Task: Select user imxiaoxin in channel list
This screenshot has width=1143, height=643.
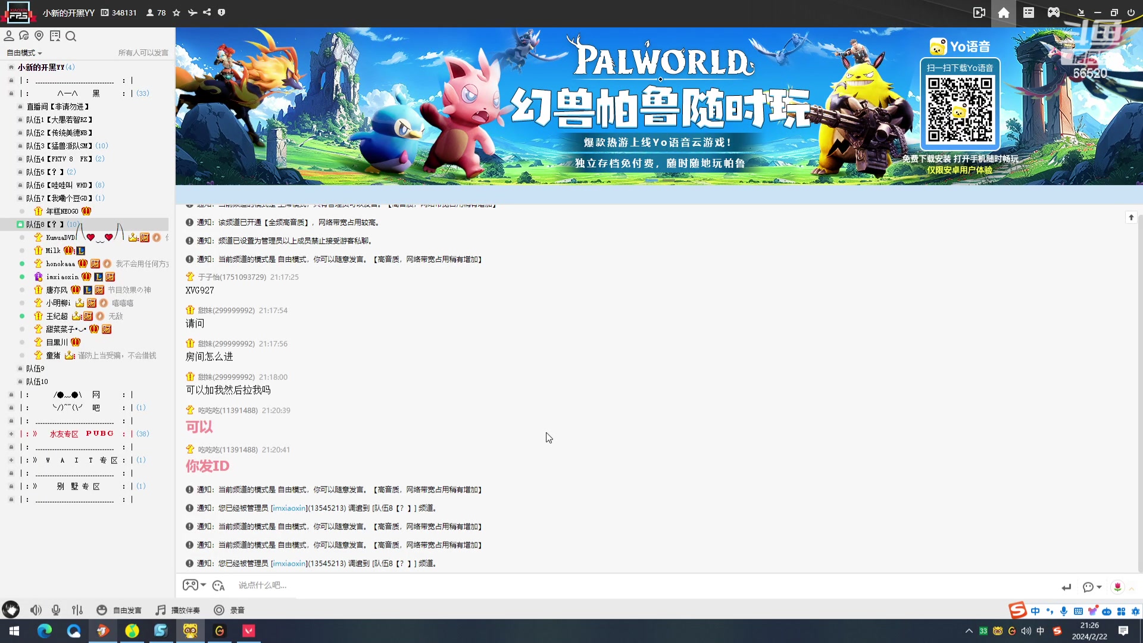Action: coord(63,277)
